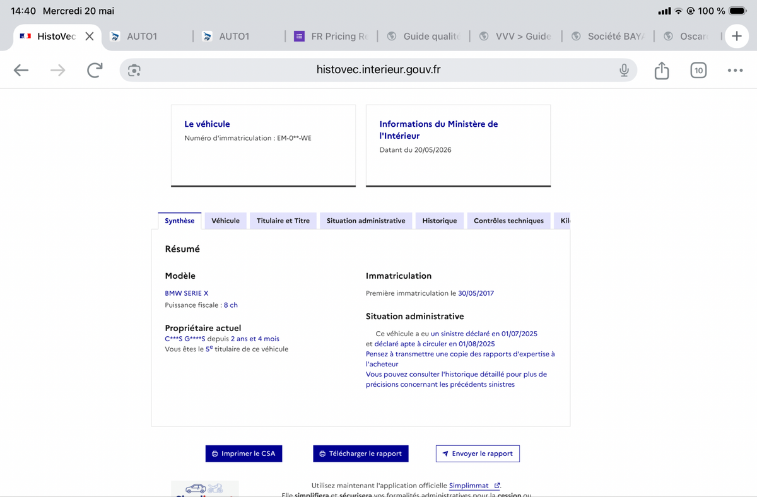757x497 pixels.
Task: Open the Historique tab
Action: pos(440,221)
